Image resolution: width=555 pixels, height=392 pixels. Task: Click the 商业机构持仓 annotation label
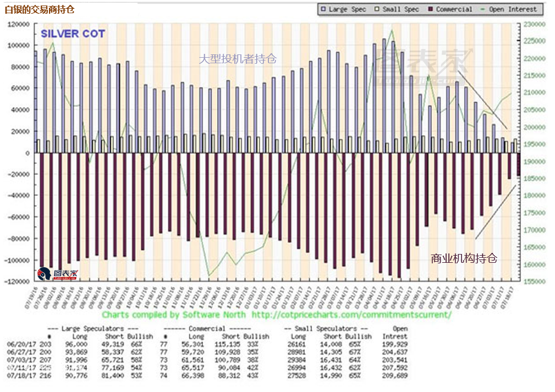464,258
